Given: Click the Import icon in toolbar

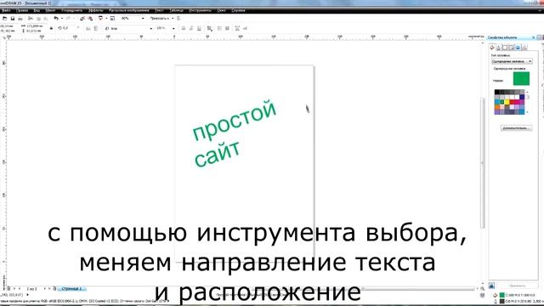Looking at the screenshot, I should (x=82, y=19).
